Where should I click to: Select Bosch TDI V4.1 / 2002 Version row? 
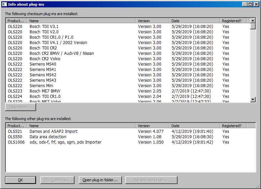click(x=128, y=43)
